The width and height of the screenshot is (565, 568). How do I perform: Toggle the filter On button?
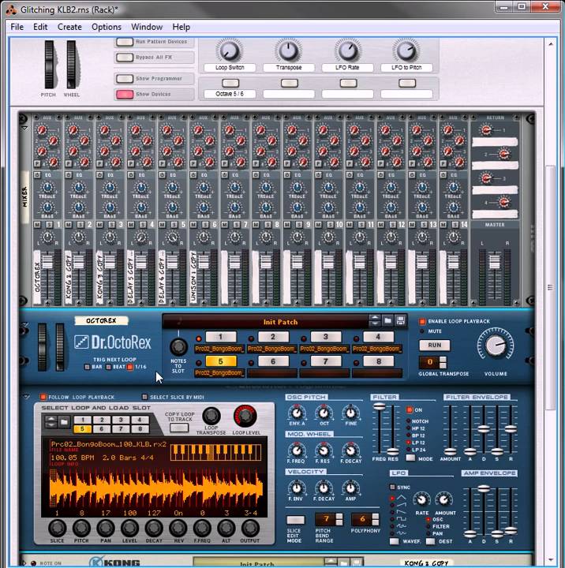click(x=410, y=409)
